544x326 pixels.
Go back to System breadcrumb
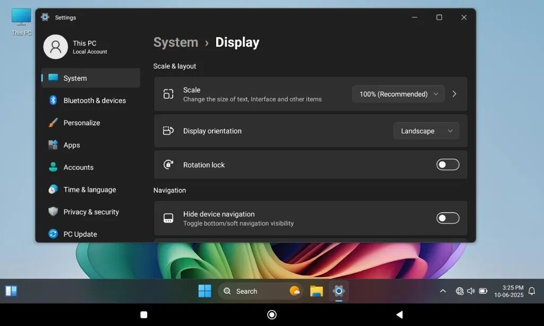pyautogui.click(x=175, y=42)
